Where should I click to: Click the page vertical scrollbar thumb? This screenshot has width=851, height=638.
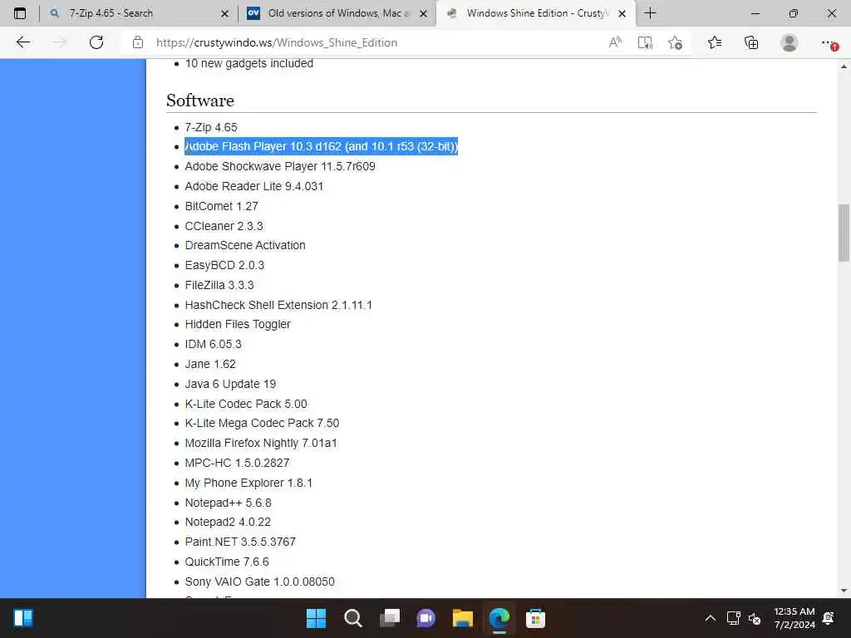click(844, 233)
